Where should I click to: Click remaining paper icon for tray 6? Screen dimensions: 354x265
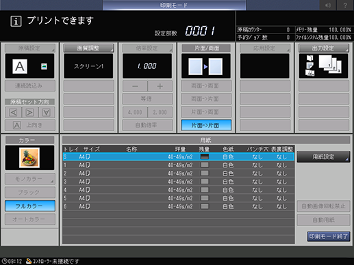[205, 206]
